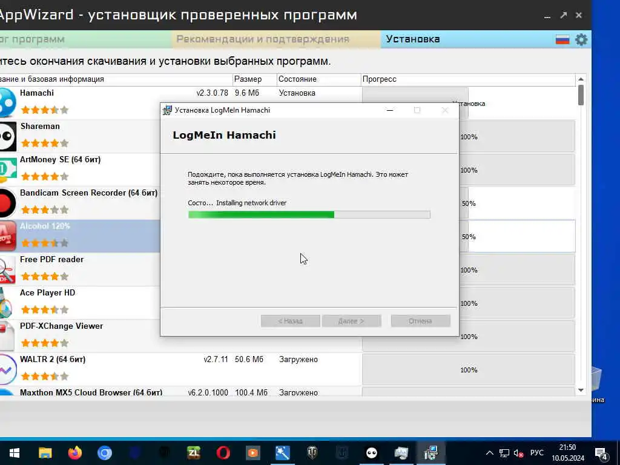Image resolution: width=620 pixels, height=465 pixels.
Task: Launch Opera from the taskbar
Action: click(x=223, y=453)
